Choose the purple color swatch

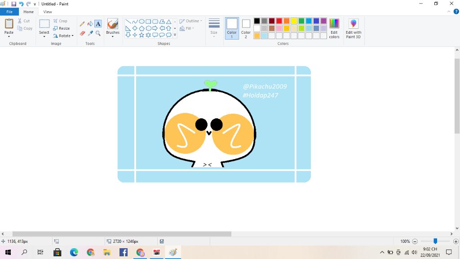click(323, 21)
